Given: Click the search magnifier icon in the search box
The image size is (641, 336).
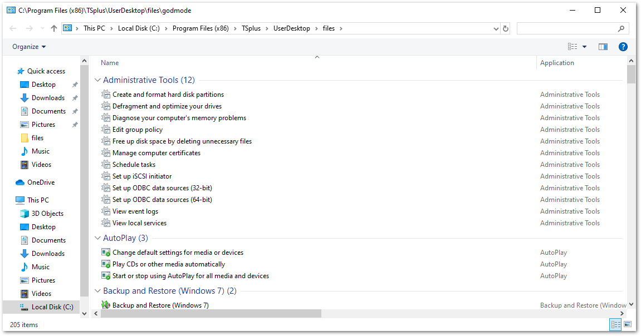Looking at the screenshot, I should (620, 28).
